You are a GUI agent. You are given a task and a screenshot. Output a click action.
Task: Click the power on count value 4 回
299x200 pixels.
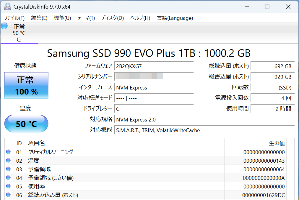tap(273, 98)
